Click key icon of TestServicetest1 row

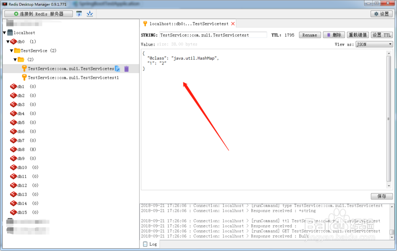[x=24, y=77]
